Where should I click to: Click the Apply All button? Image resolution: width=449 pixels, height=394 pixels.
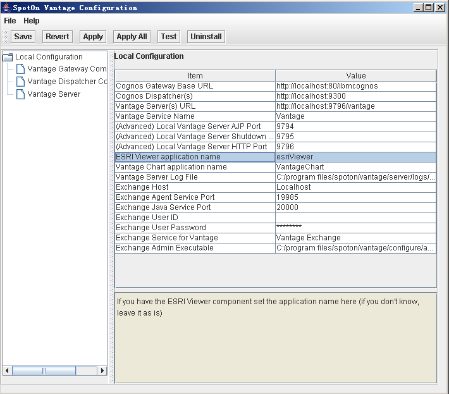coord(132,37)
